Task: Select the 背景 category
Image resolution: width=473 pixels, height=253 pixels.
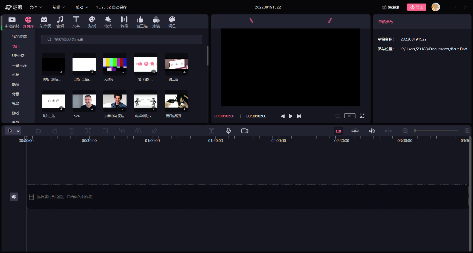Action: pyautogui.click(x=16, y=94)
